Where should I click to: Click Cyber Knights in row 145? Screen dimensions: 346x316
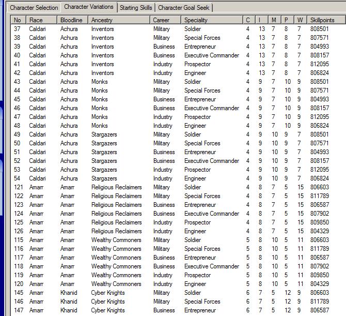(x=108, y=293)
